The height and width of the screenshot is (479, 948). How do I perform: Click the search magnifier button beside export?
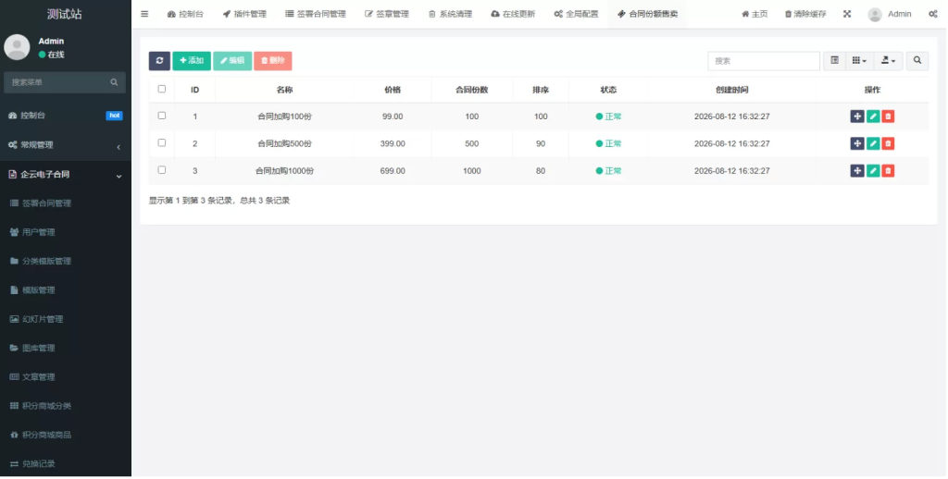(x=917, y=60)
